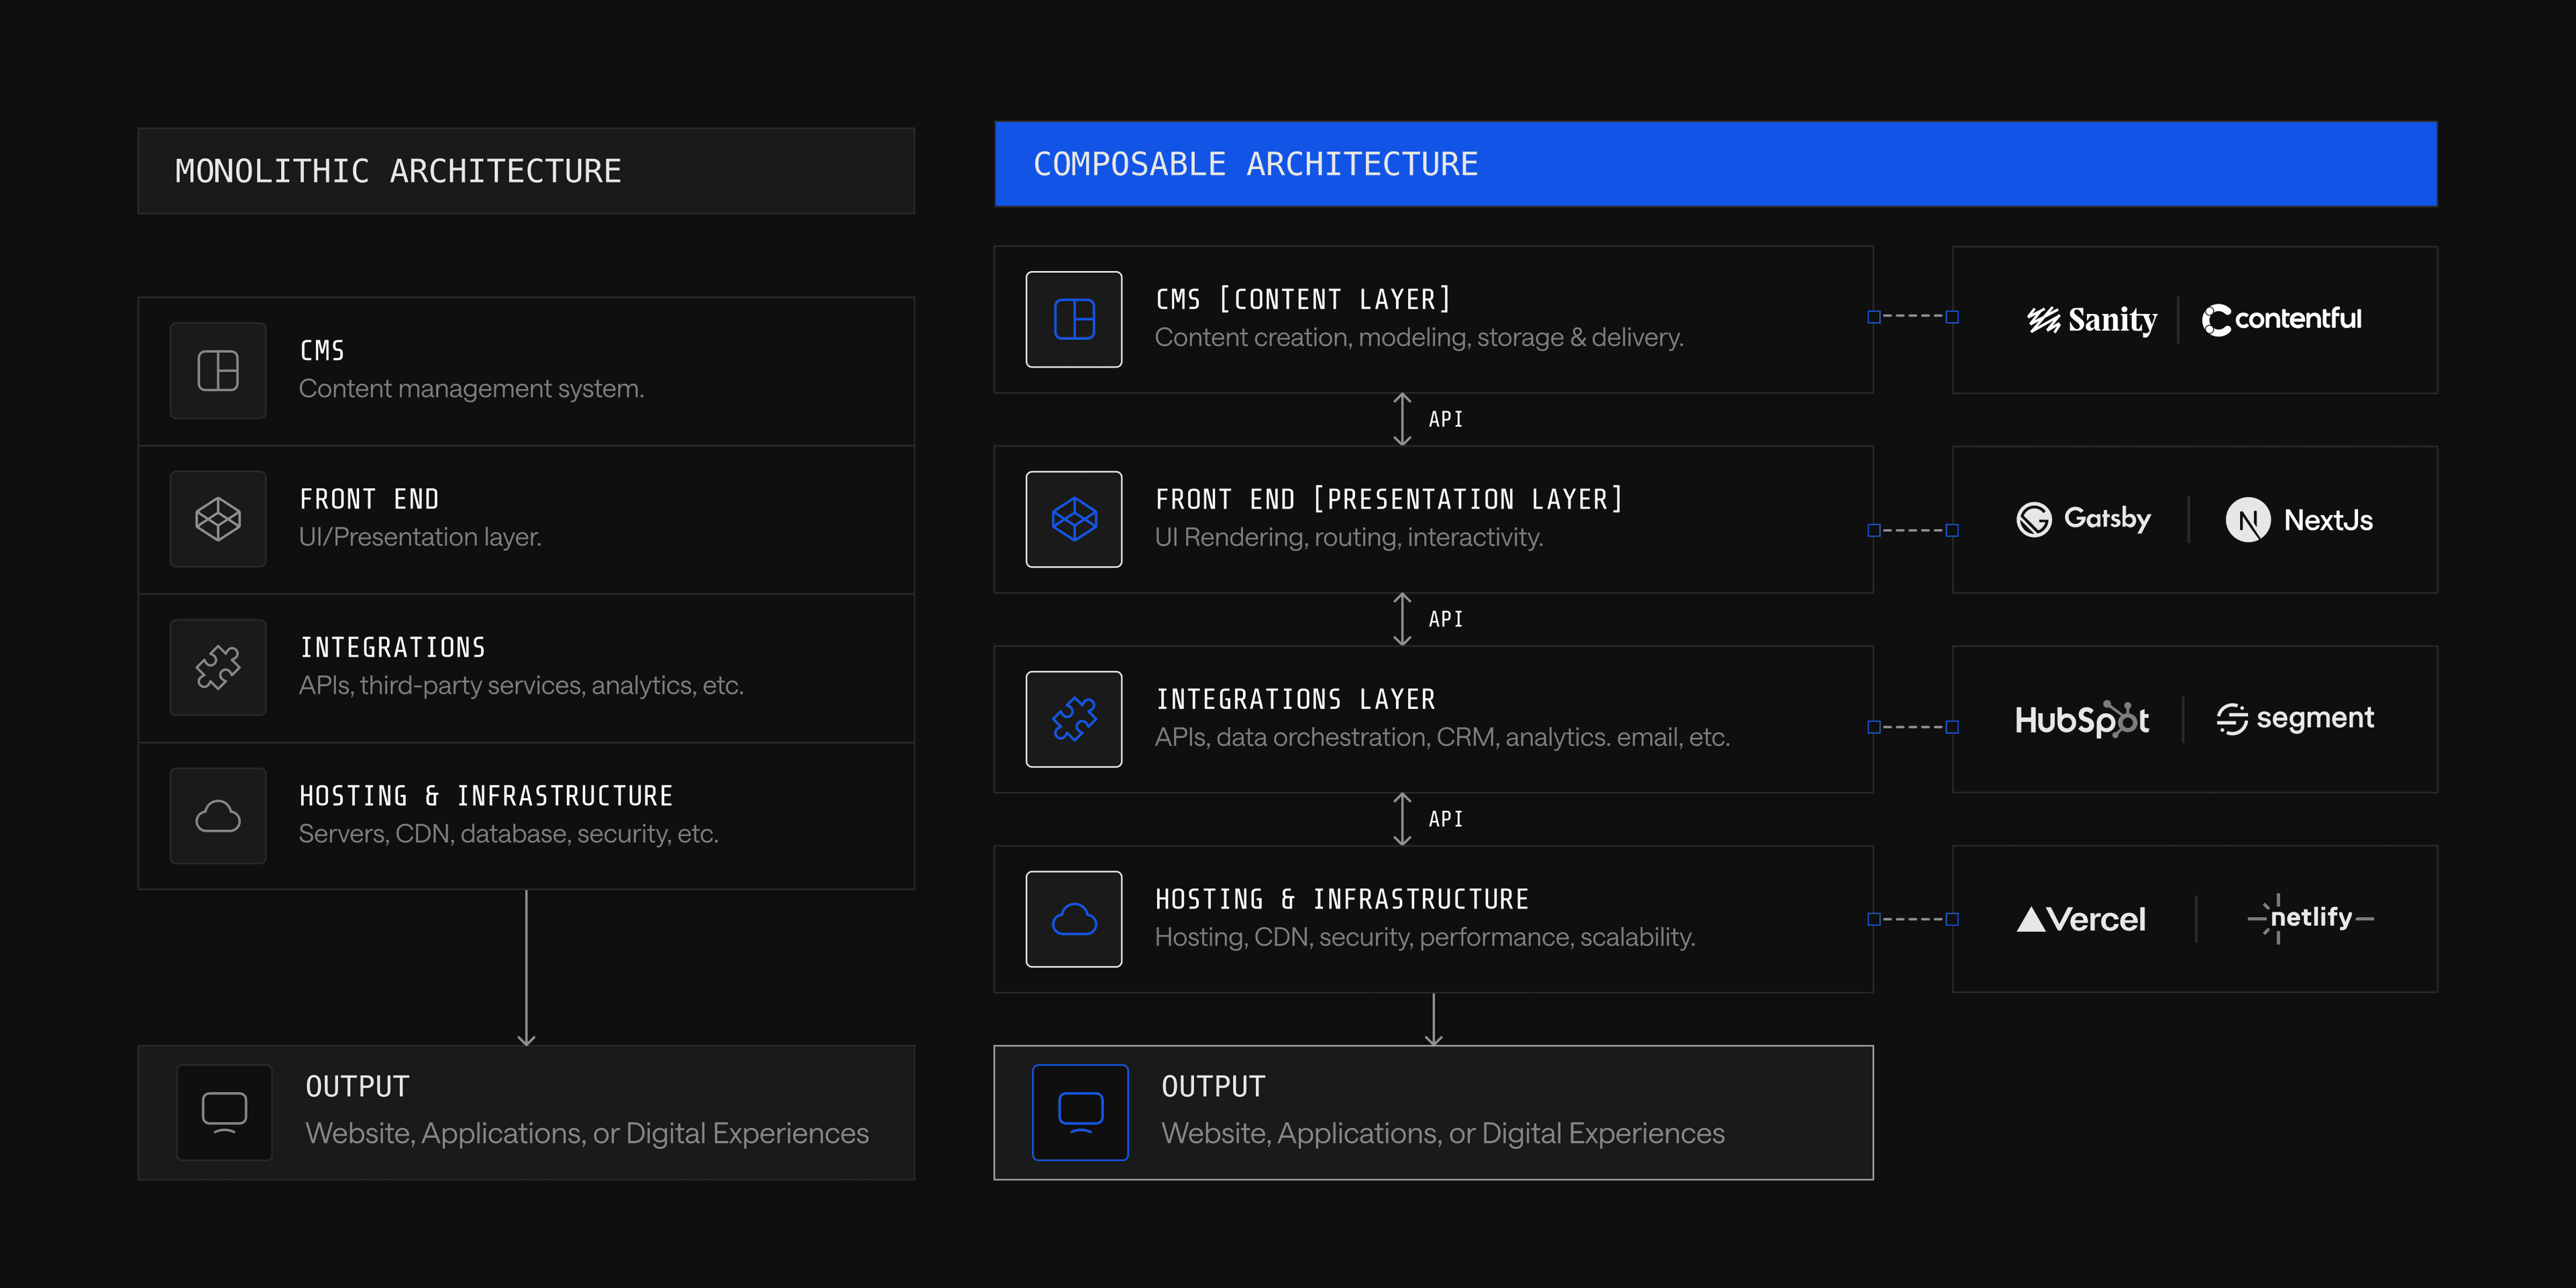Click 'UI Rendering, routing, interactivity.' text
2576x1288 pixels.
coord(1349,538)
